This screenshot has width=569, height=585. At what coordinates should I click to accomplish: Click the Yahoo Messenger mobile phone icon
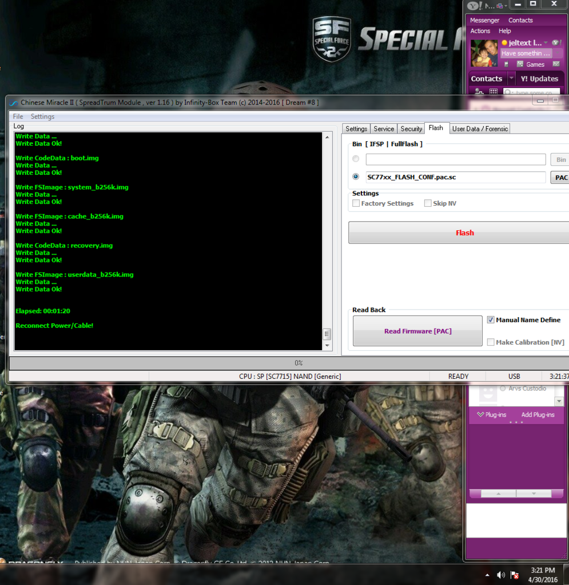pyautogui.click(x=507, y=64)
